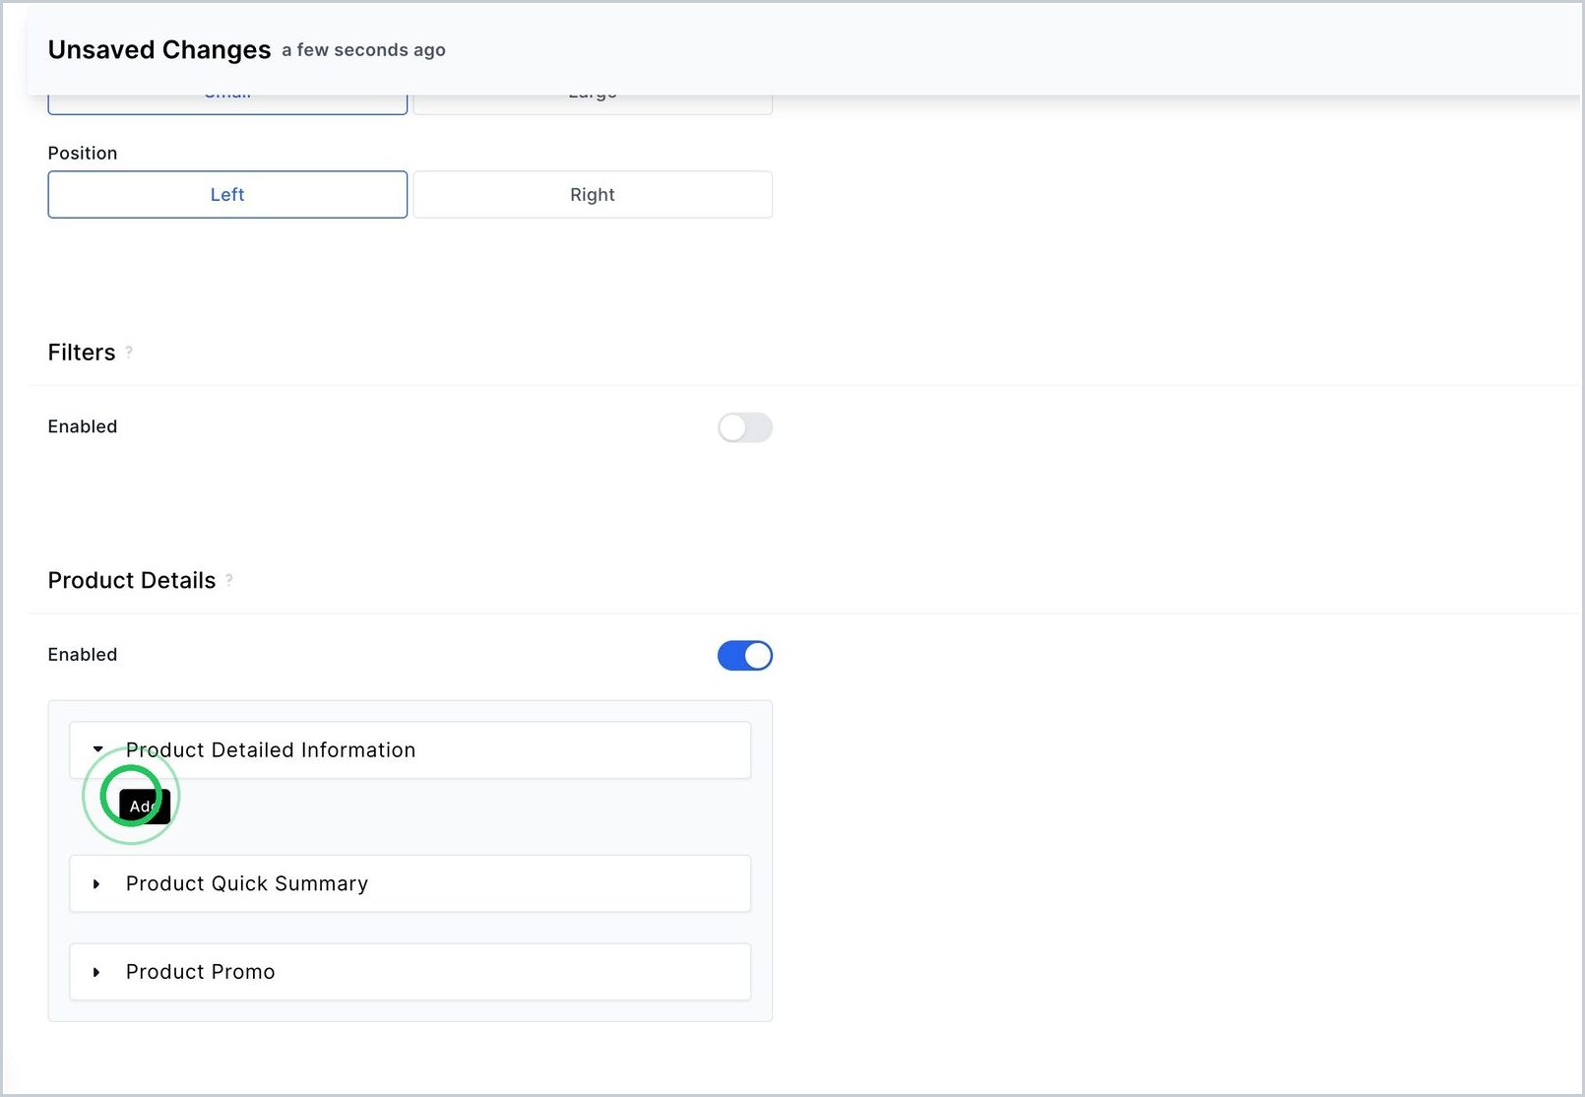Open the Product Quick Summary row
Viewport: 1585px width, 1097px height.
pyautogui.click(x=410, y=883)
